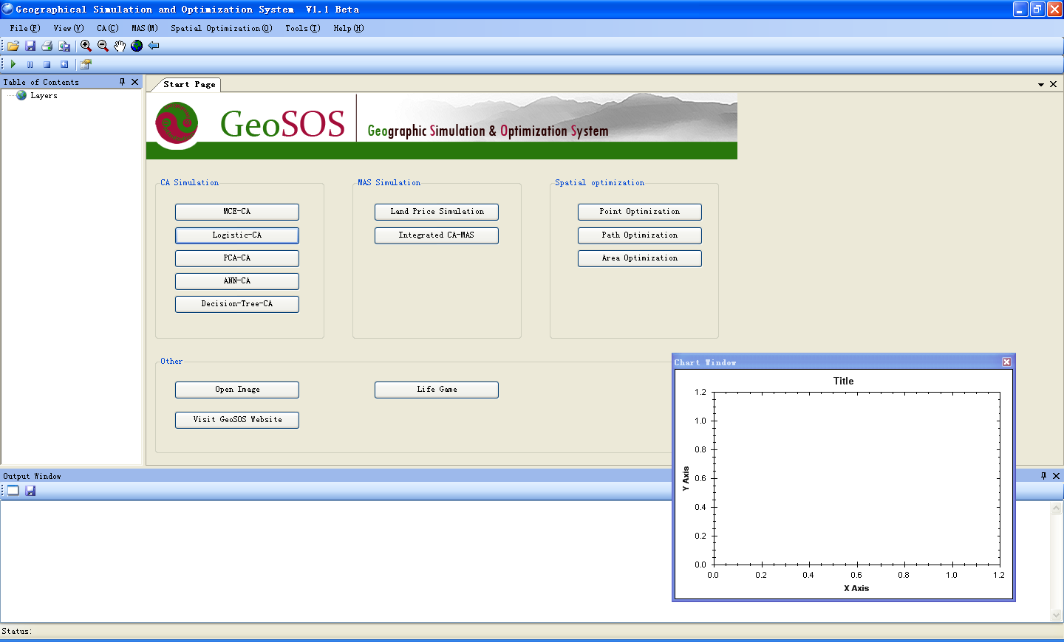
Task: Select the Zoom Out magnifier tool
Action: (103, 46)
